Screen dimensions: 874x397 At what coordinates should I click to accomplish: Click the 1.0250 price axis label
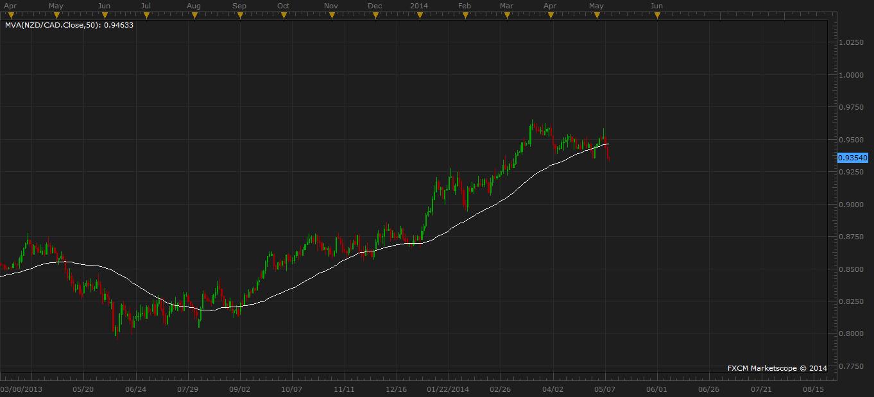851,42
